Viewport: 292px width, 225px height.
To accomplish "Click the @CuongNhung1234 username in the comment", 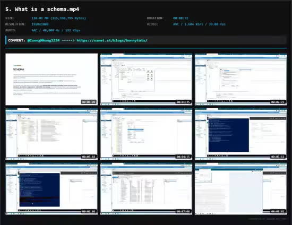I will [44, 40].
